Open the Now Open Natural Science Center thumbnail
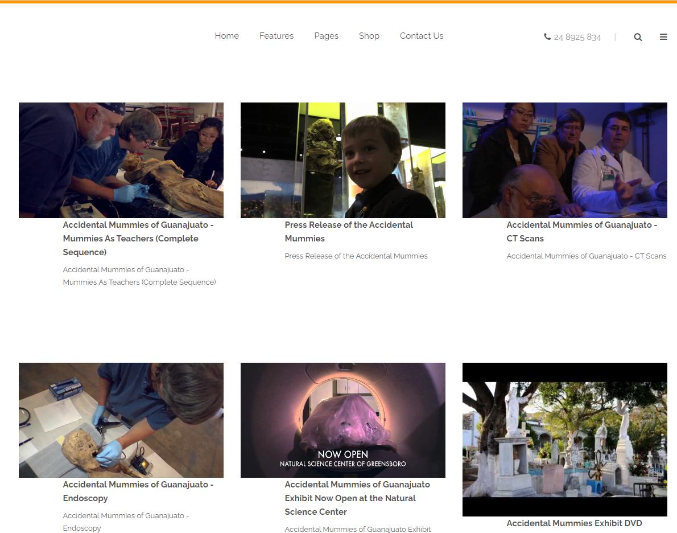 (343, 420)
